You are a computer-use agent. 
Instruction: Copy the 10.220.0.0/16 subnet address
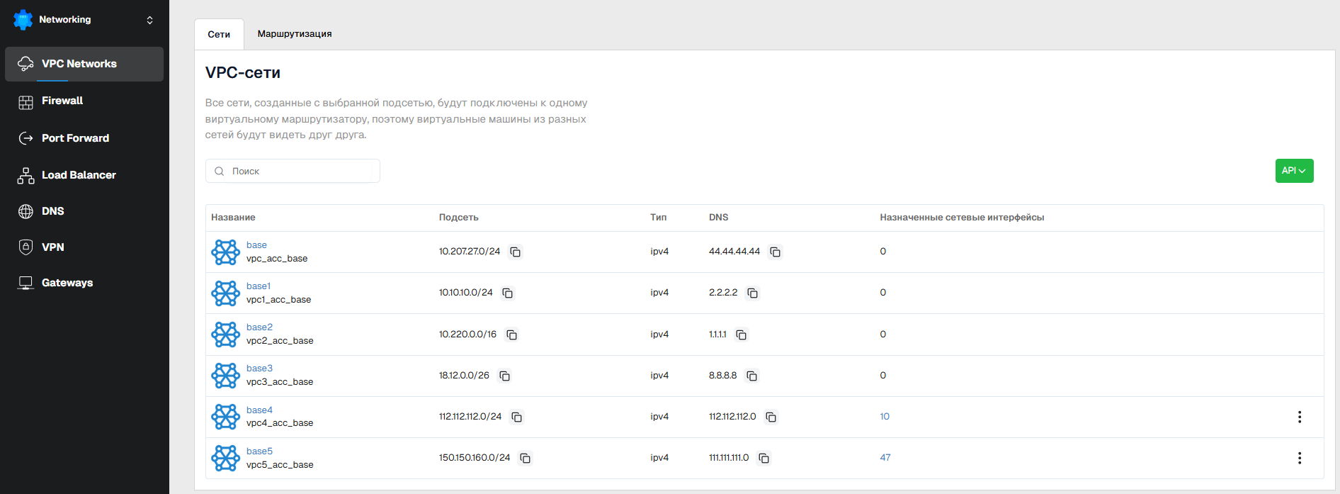(512, 335)
